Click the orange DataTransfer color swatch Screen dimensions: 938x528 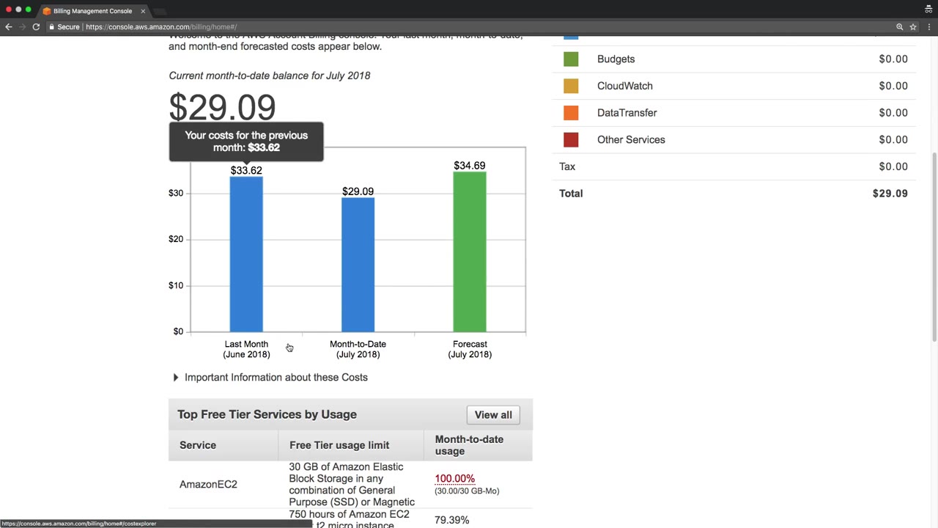[x=571, y=113]
